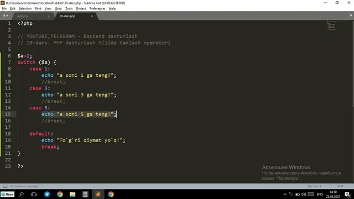The image size is (354, 199).
Task: Click line number 15 in gutter
Action: click(8, 114)
